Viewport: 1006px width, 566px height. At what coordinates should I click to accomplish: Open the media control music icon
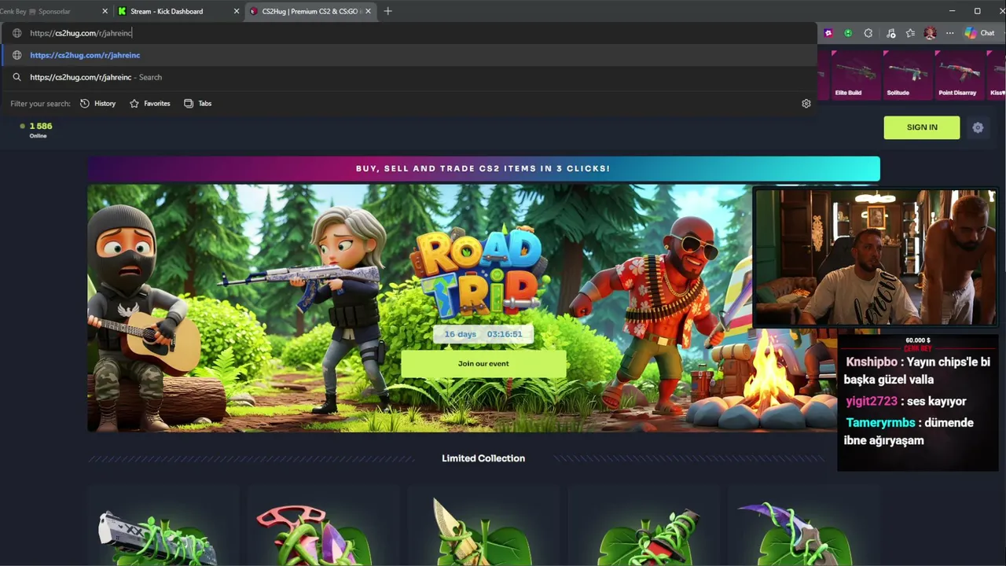coord(890,33)
